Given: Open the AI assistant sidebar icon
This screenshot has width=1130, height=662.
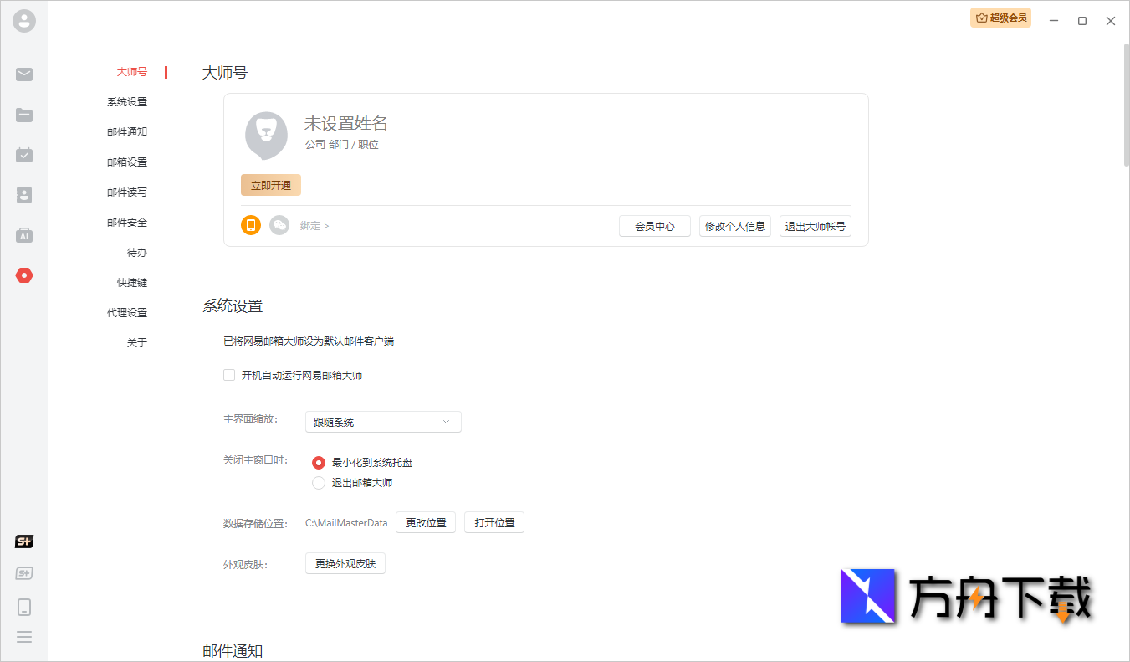Looking at the screenshot, I should click(x=24, y=235).
